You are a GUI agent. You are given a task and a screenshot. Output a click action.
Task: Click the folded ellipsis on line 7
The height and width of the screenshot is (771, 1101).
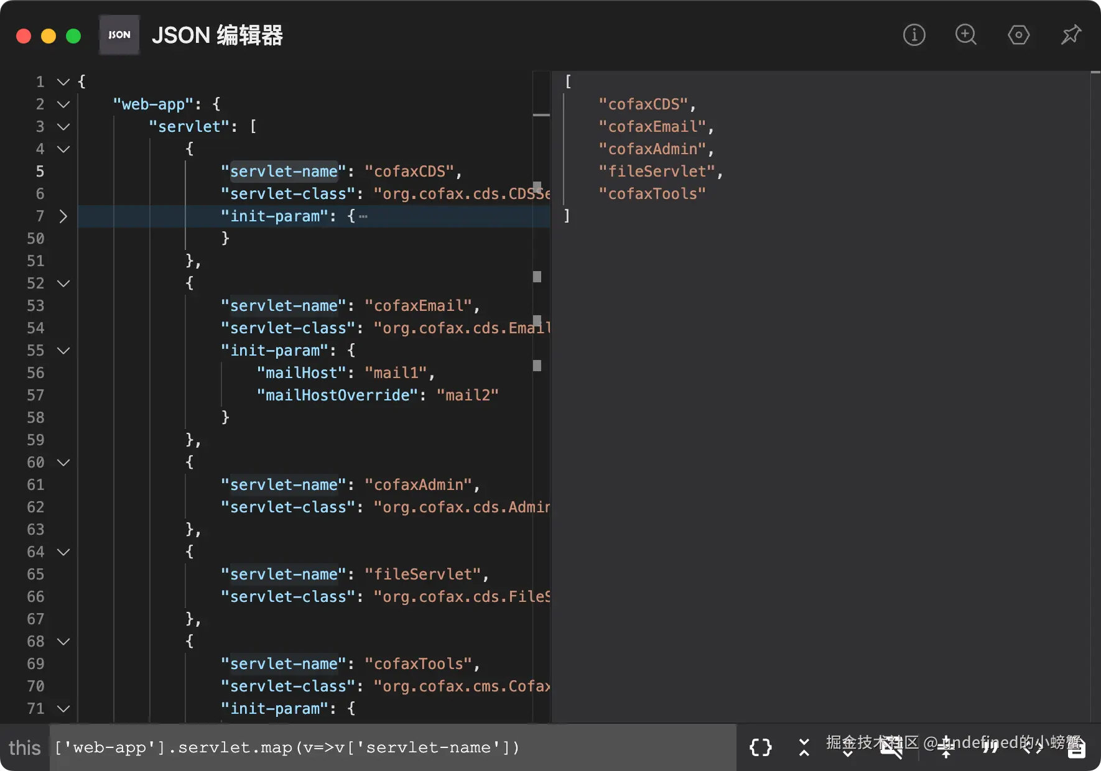[x=363, y=216]
